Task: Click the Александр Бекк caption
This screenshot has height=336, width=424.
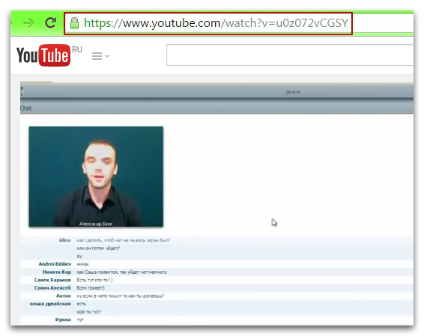Action: tap(96, 224)
